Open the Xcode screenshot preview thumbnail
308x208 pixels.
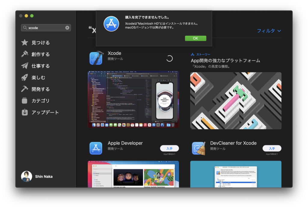click(133, 99)
